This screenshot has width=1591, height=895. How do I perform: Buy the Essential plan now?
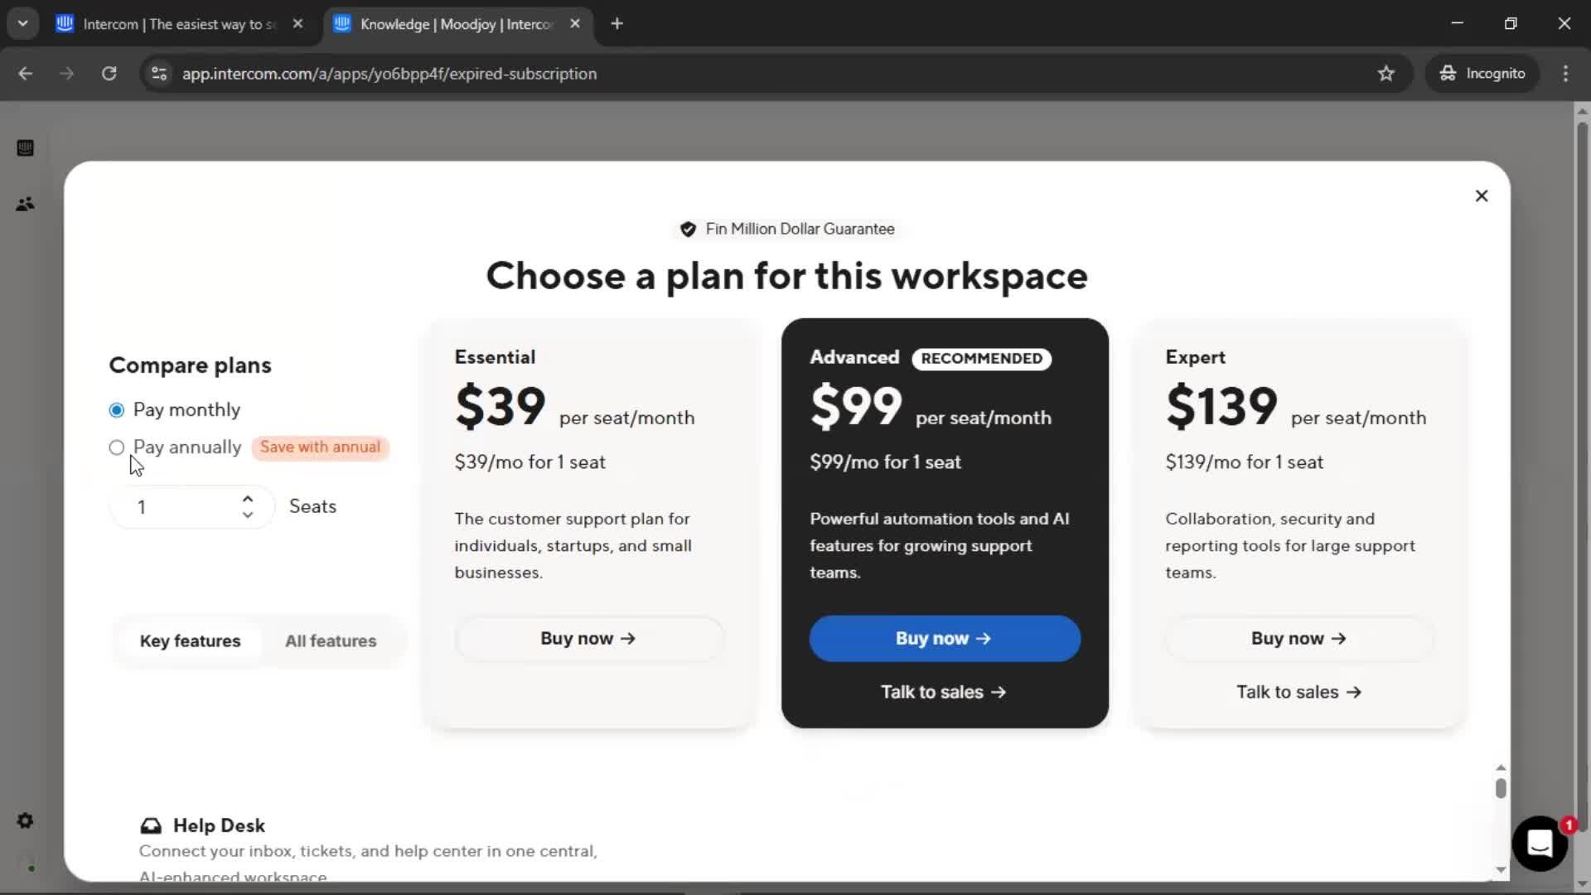point(588,638)
